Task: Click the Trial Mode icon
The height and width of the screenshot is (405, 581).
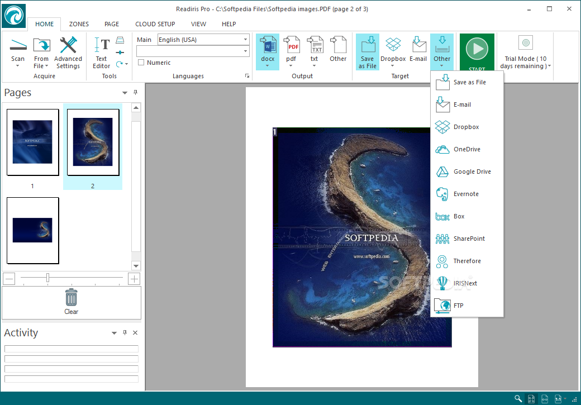Action: pos(526,43)
